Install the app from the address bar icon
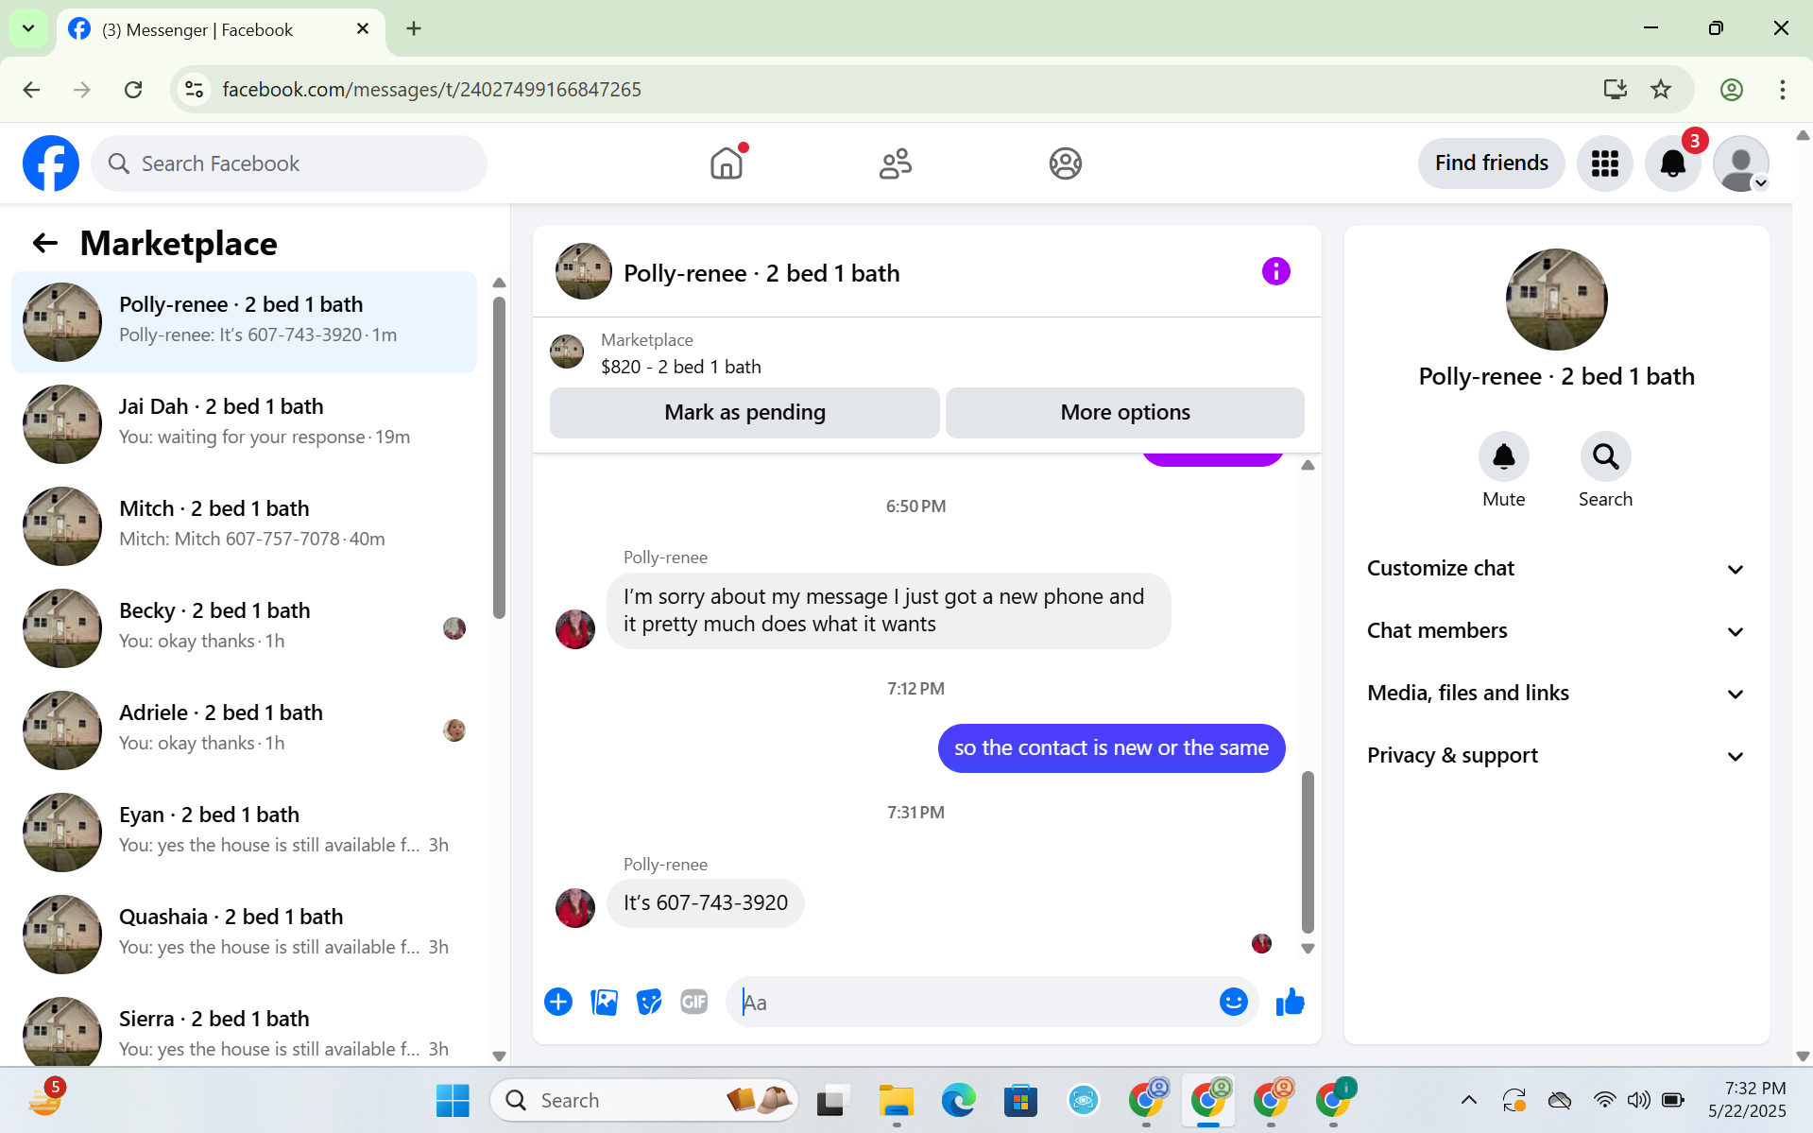Image resolution: width=1813 pixels, height=1133 pixels. tap(1615, 90)
